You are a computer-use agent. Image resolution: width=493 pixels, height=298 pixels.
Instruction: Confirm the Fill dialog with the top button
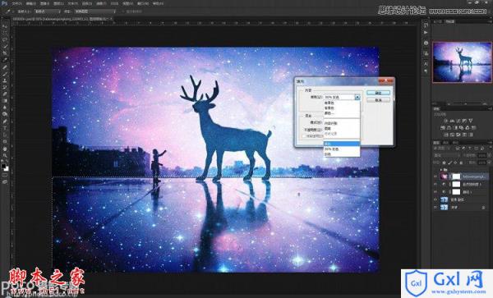(378, 93)
